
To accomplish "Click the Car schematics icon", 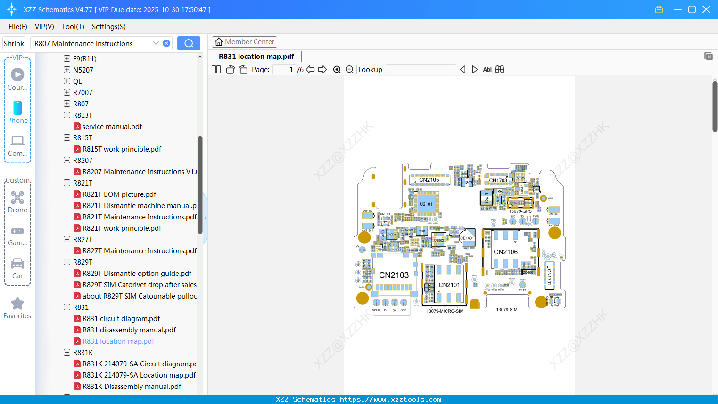I will point(17,264).
